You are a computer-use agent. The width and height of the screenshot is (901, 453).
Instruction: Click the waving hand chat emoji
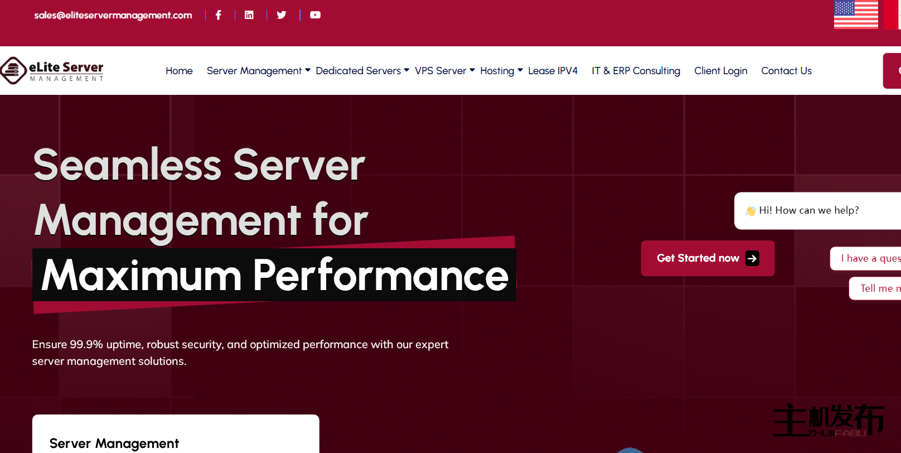tap(750, 211)
